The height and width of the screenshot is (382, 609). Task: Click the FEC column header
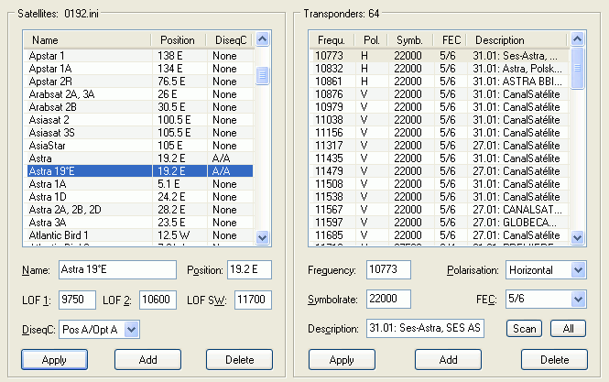tap(450, 40)
